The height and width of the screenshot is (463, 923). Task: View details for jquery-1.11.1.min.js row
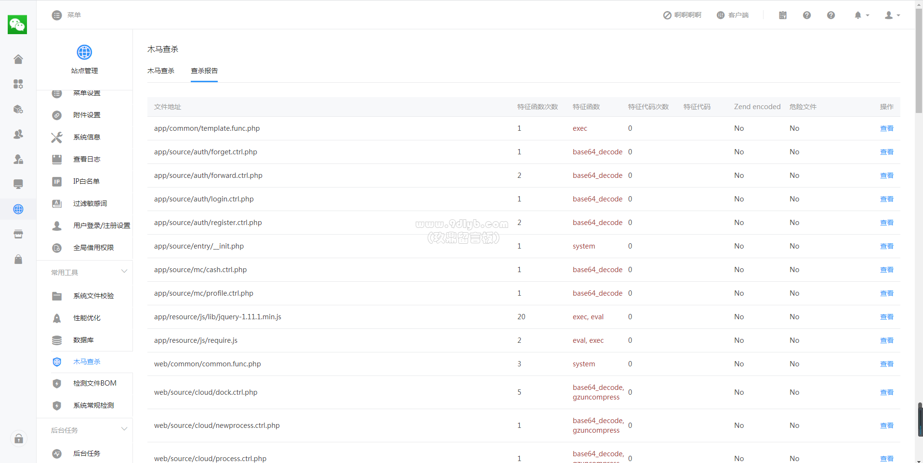886,317
